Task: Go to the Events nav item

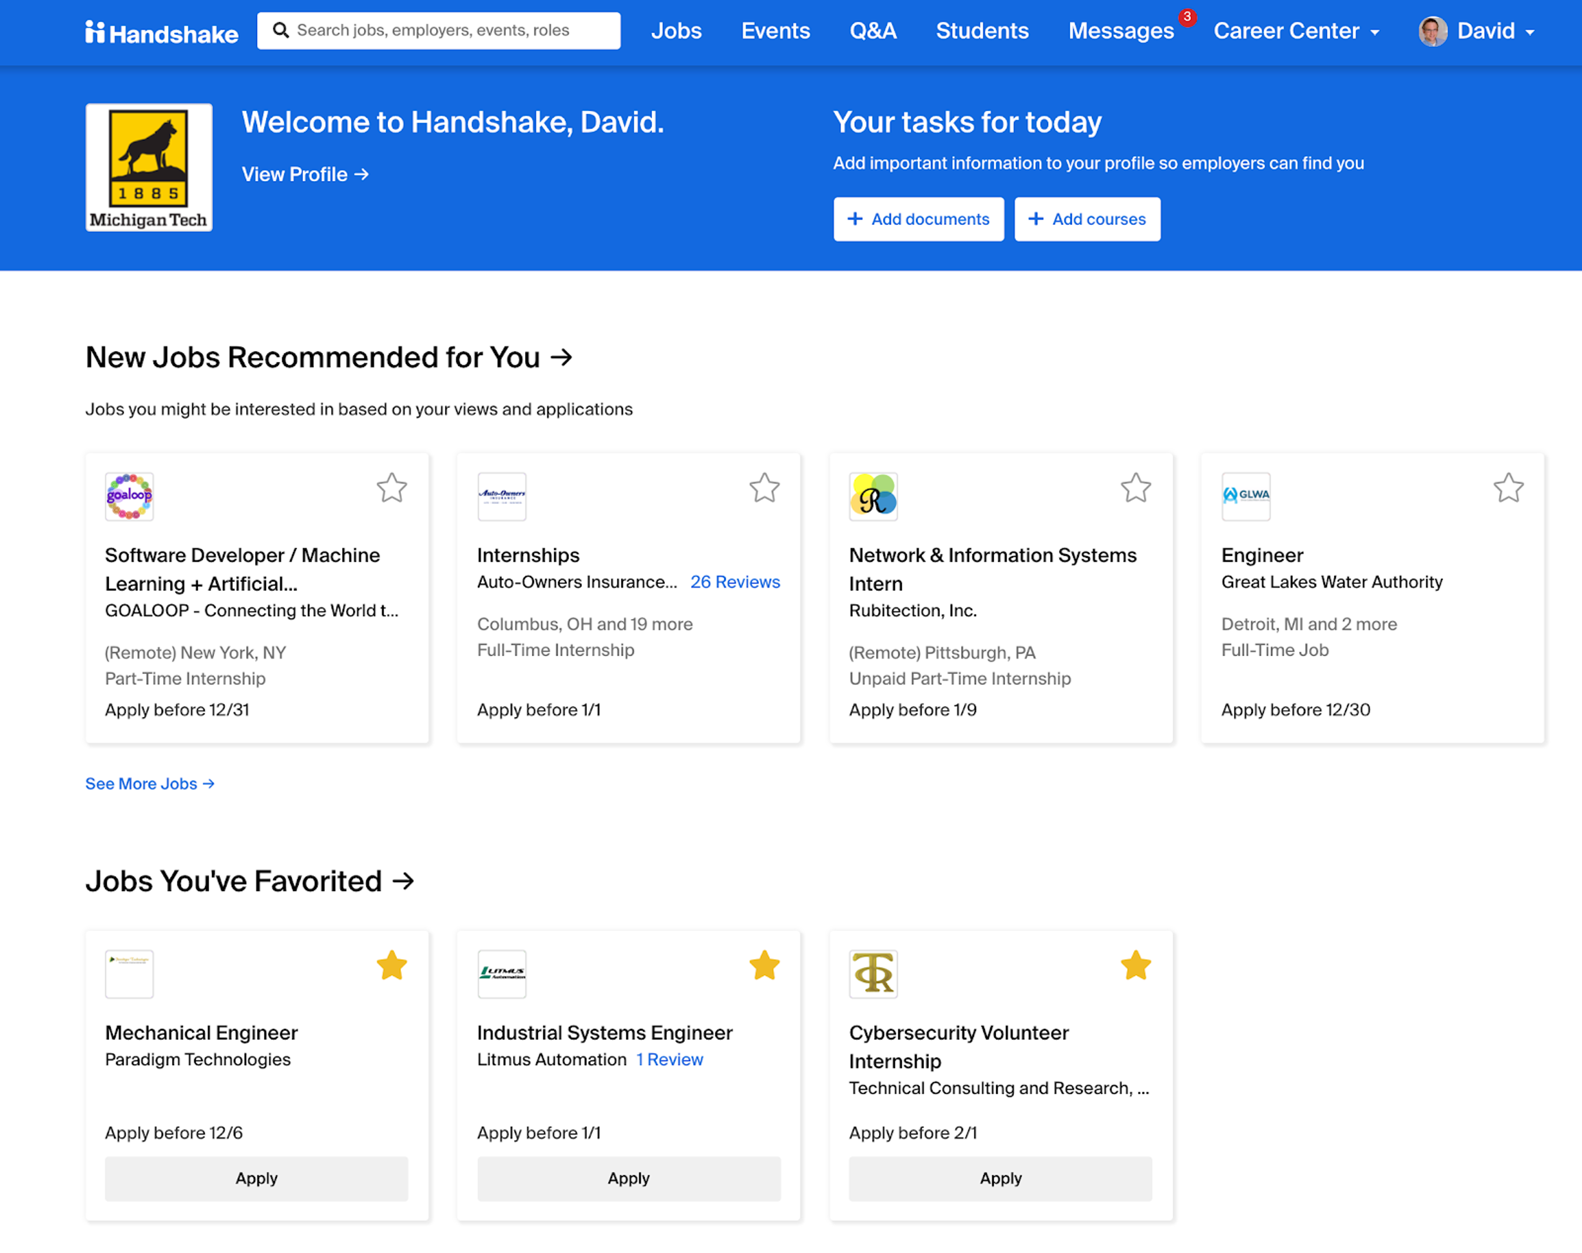Action: 775,32
